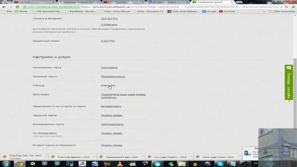
Task: Click the 525.00 ГРН internet limit link
Action: tap(110, 19)
